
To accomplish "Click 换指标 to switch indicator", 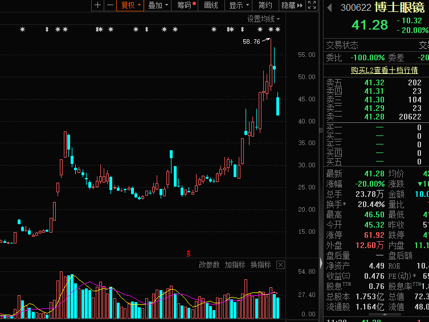I will (x=260, y=265).
